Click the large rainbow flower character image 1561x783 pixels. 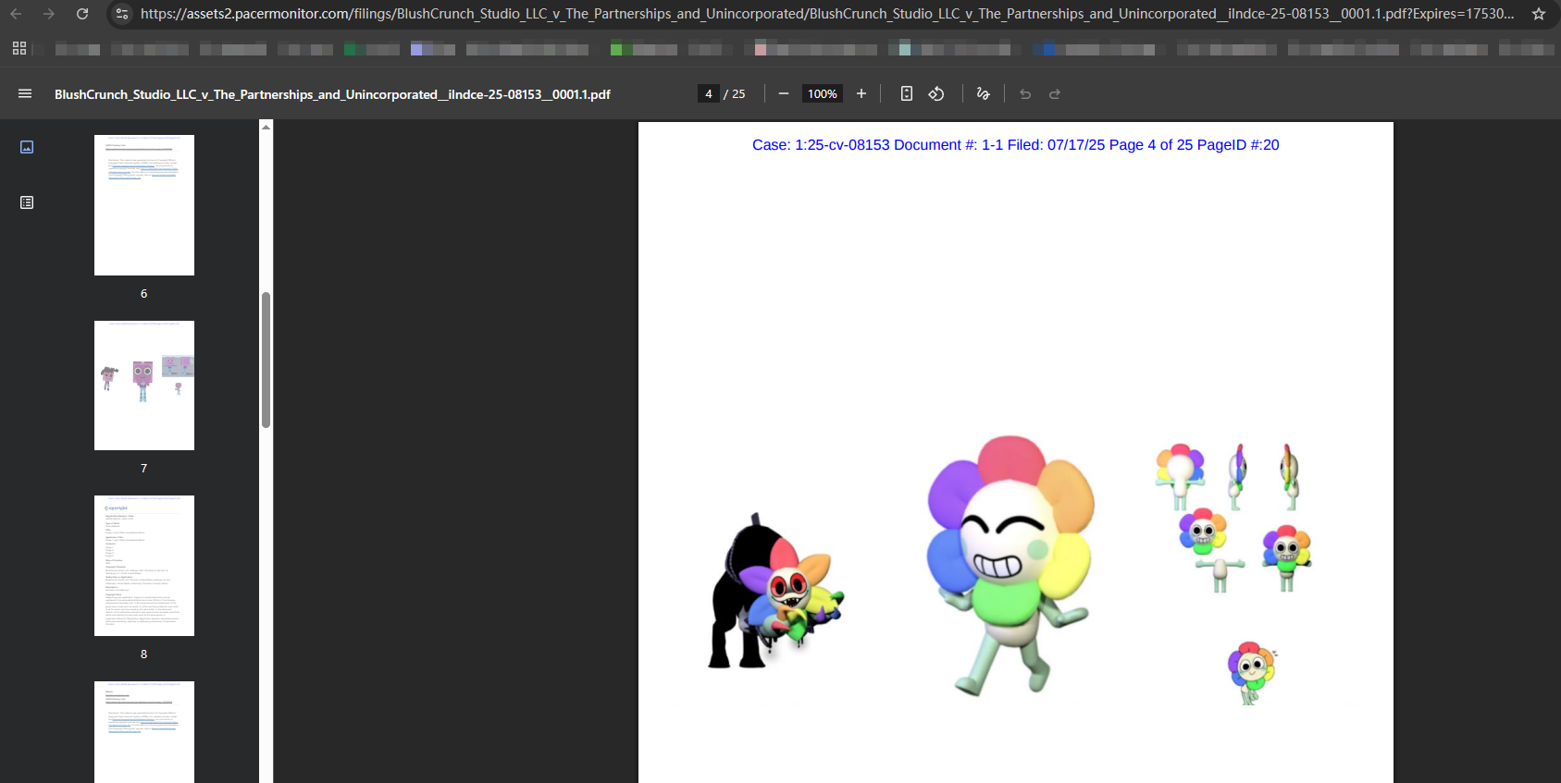click(1011, 565)
